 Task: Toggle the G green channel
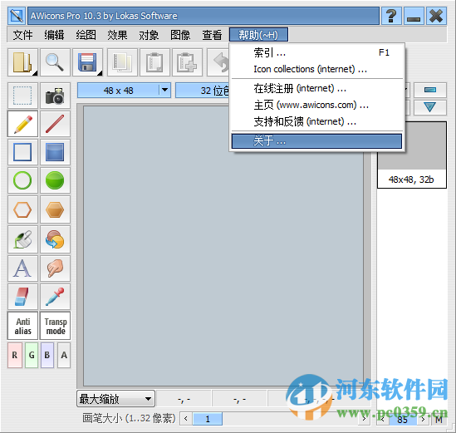(32, 356)
